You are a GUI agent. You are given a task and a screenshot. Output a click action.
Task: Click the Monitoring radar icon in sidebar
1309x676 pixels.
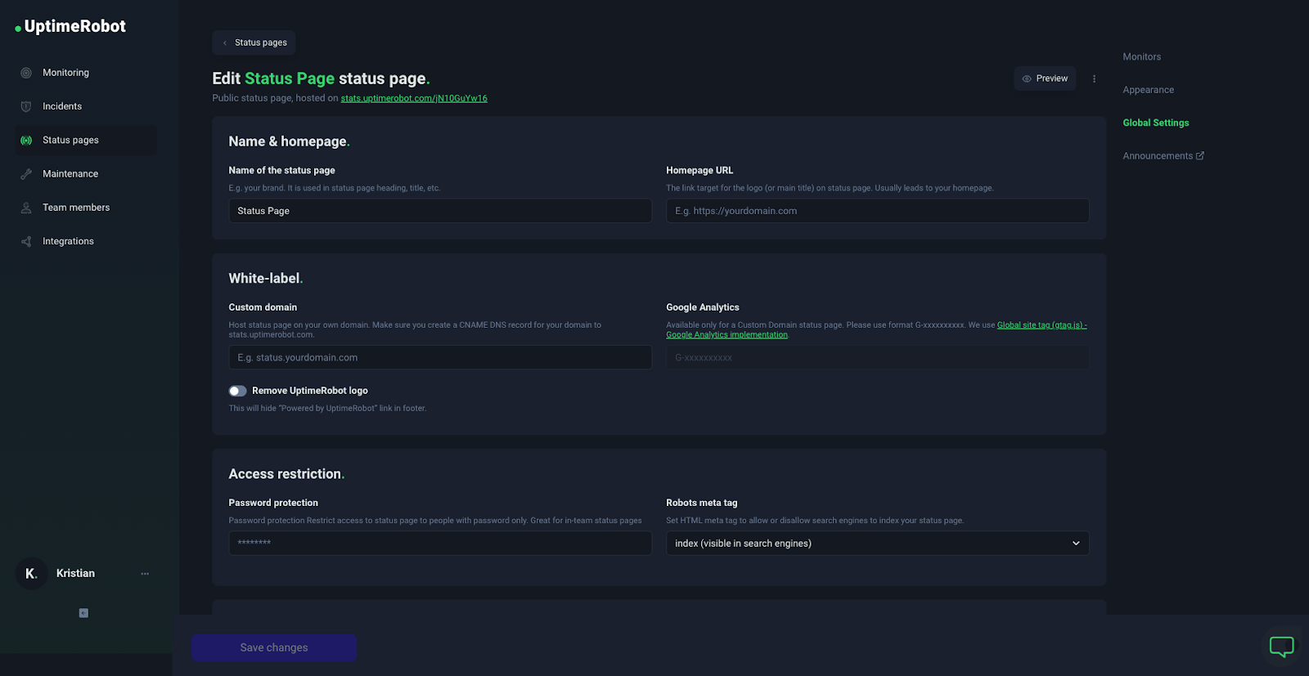pos(26,73)
